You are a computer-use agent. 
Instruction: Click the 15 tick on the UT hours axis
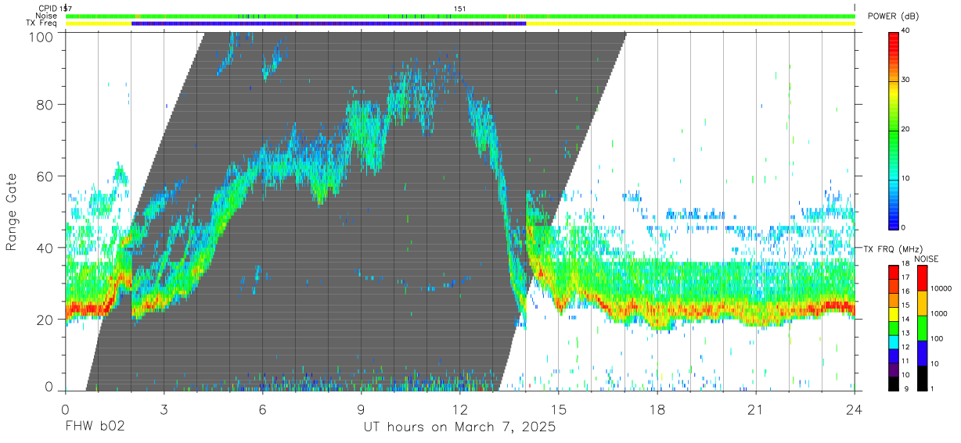coord(559,408)
